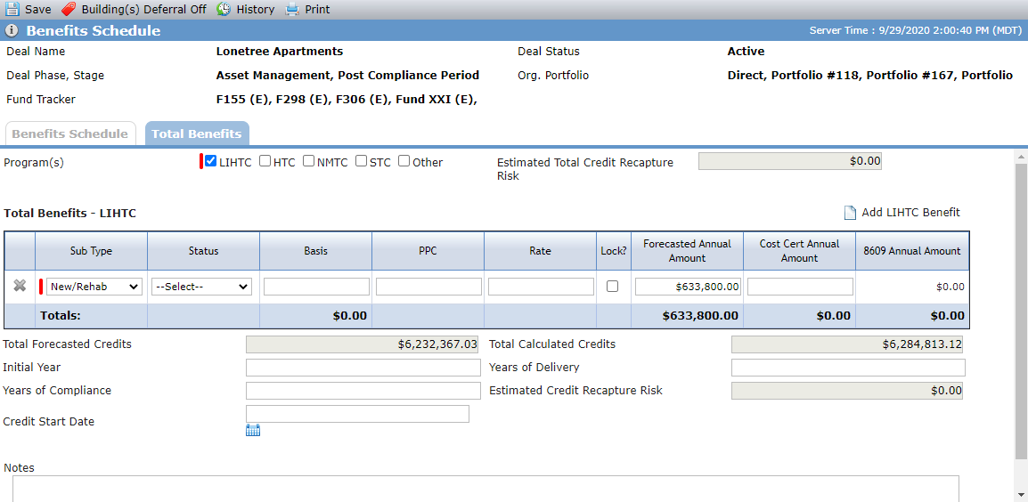Viewport: 1028px width, 502px height.
Task: Click the Estimated Total Credit Recapture Risk field
Action: coord(790,161)
